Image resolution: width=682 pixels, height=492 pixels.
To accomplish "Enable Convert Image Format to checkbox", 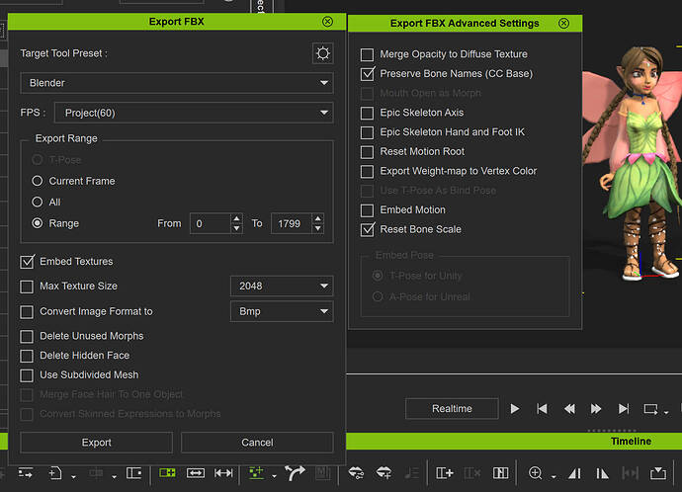I will 27,311.
